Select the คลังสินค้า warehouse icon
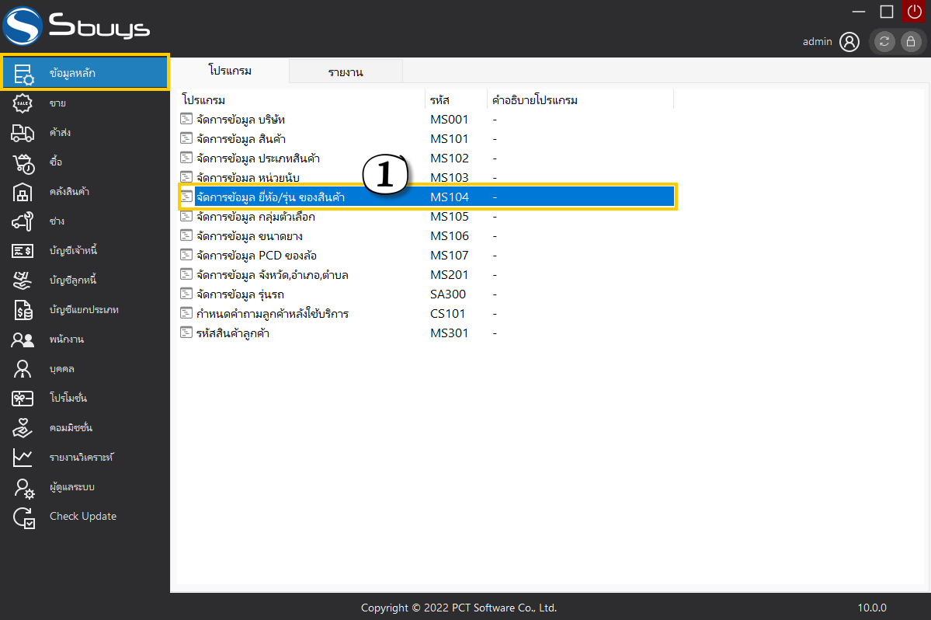This screenshot has width=931, height=620. 23,192
